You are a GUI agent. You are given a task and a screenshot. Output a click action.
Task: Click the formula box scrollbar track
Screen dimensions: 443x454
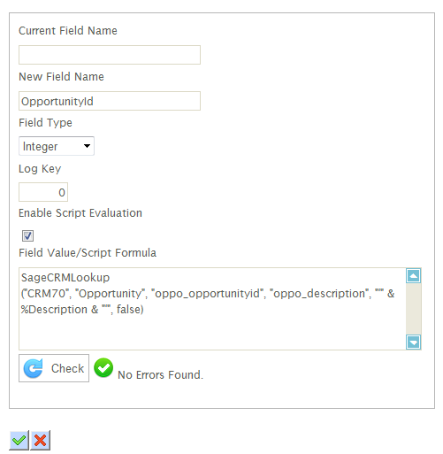414,309
